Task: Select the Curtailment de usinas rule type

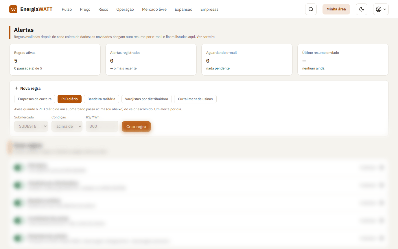Action: pos(195,99)
